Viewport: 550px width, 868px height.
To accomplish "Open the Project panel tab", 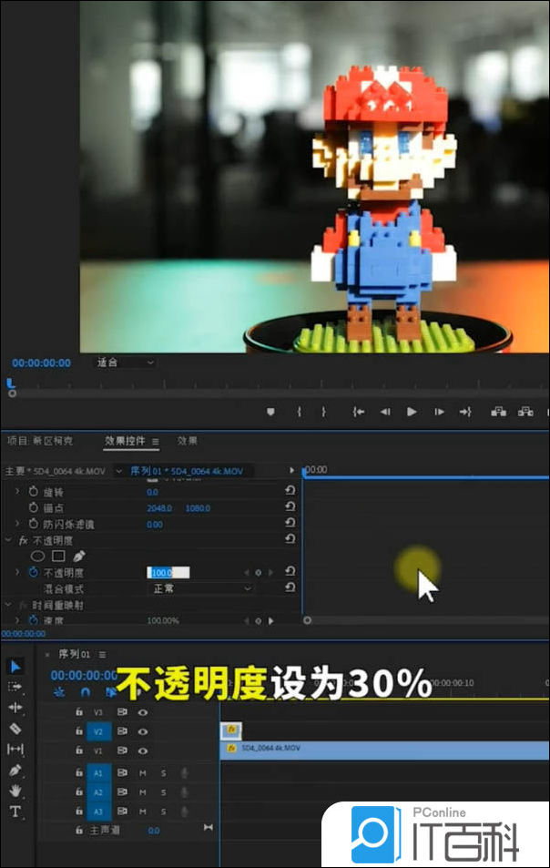I will (40, 441).
